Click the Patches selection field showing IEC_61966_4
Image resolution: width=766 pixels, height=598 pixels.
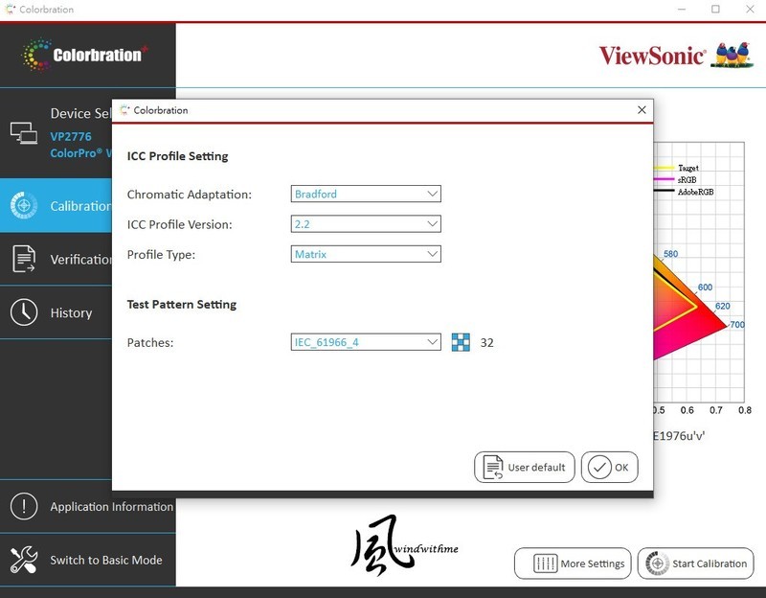(364, 341)
